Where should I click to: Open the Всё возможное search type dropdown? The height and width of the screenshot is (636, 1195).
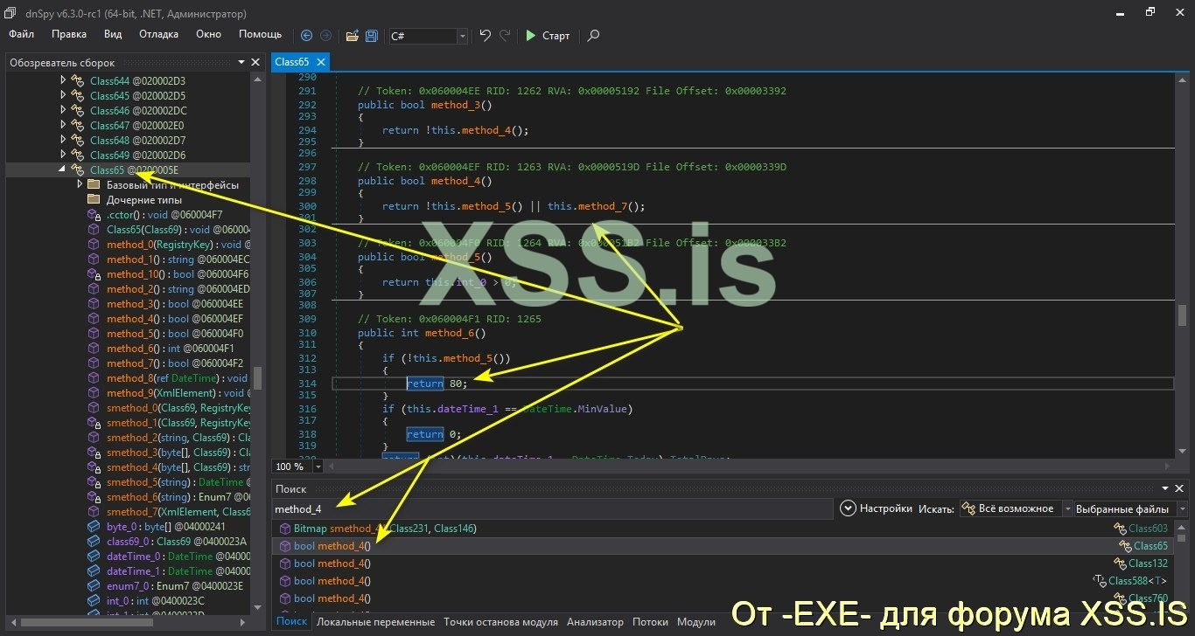coord(1016,508)
